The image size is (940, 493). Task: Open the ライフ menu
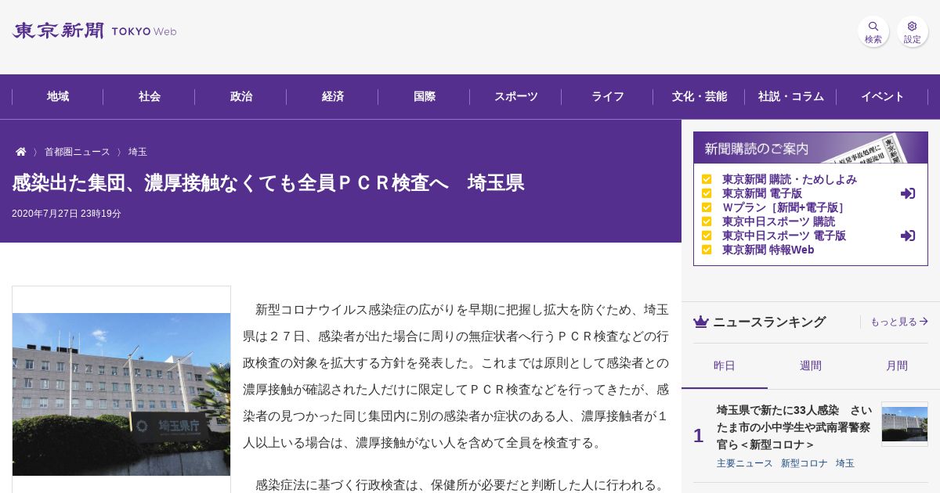(x=608, y=96)
